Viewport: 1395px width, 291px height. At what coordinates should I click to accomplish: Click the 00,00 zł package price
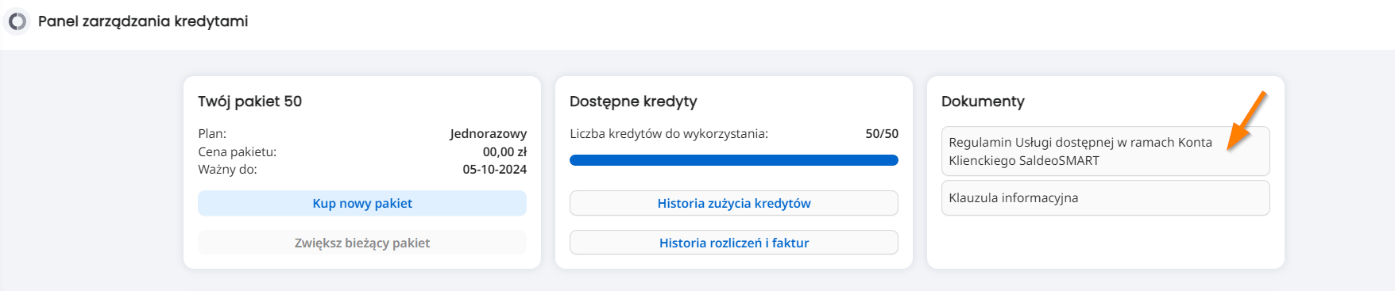click(504, 151)
